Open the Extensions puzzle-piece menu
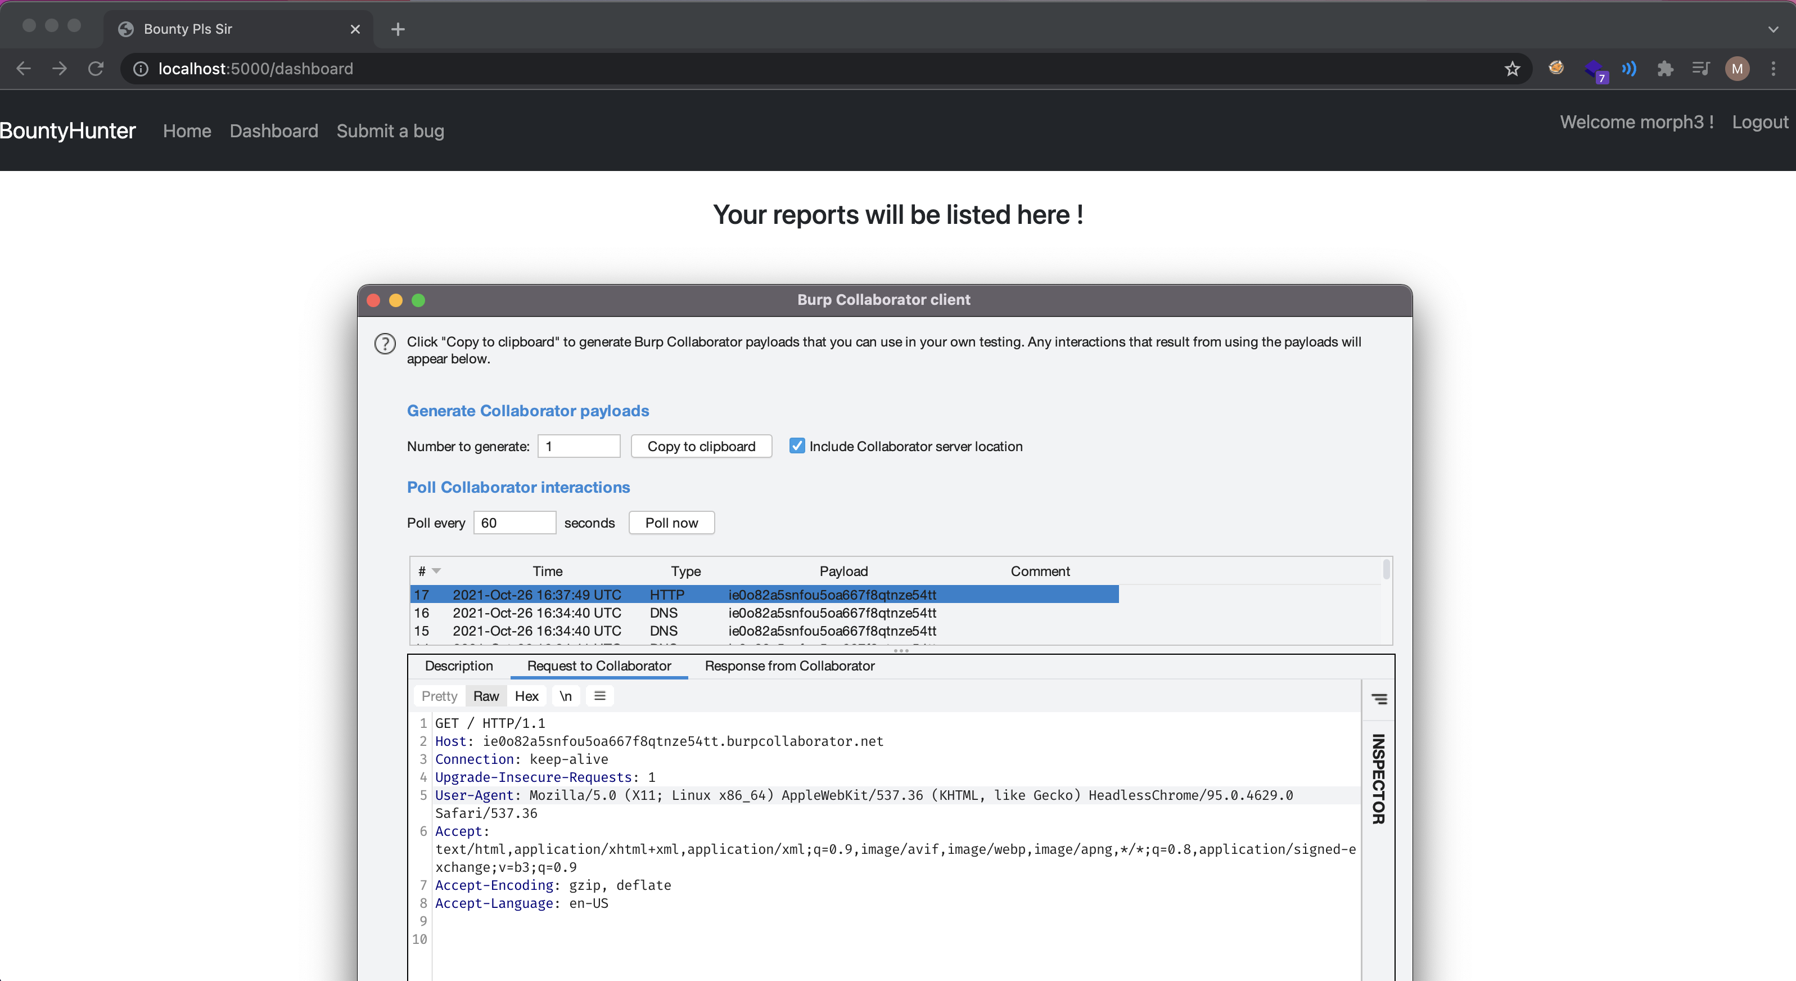 click(1665, 68)
